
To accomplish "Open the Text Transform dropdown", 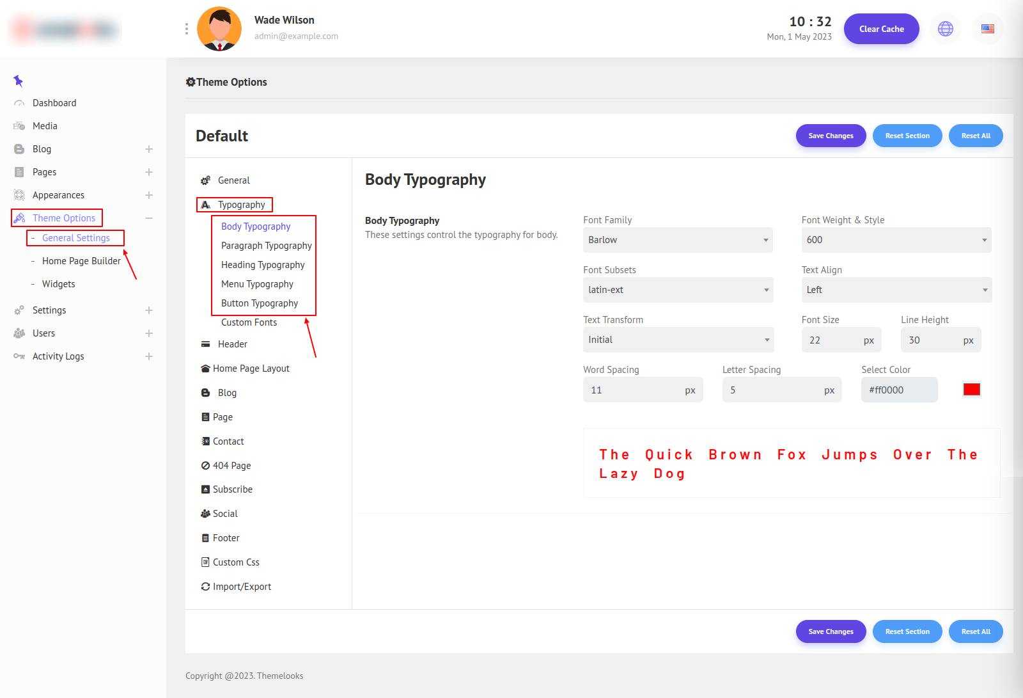I will [x=678, y=340].
